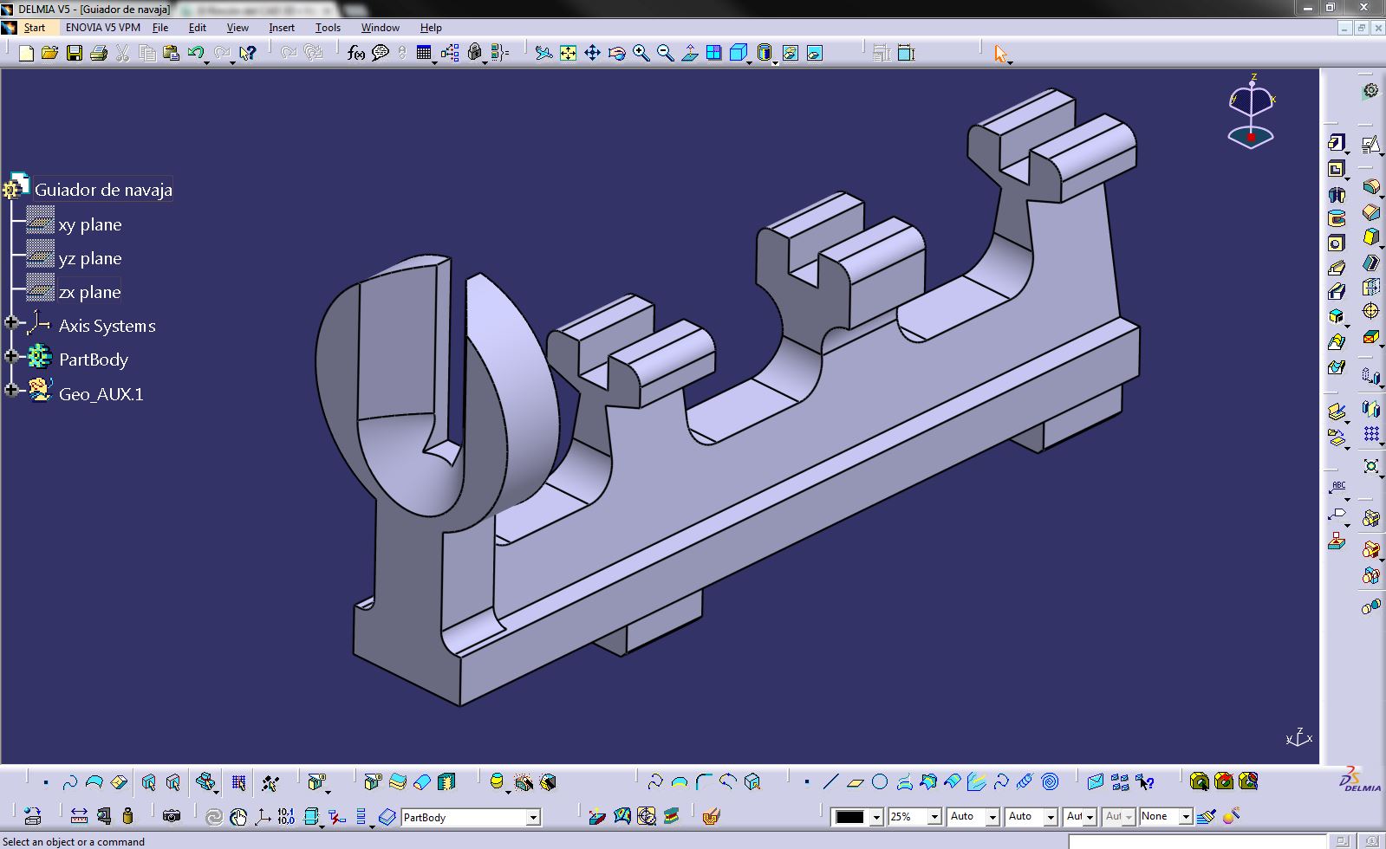Expand the PartBody tree node
This screenshot has height=849, width=1386.
tap(11, 356)
